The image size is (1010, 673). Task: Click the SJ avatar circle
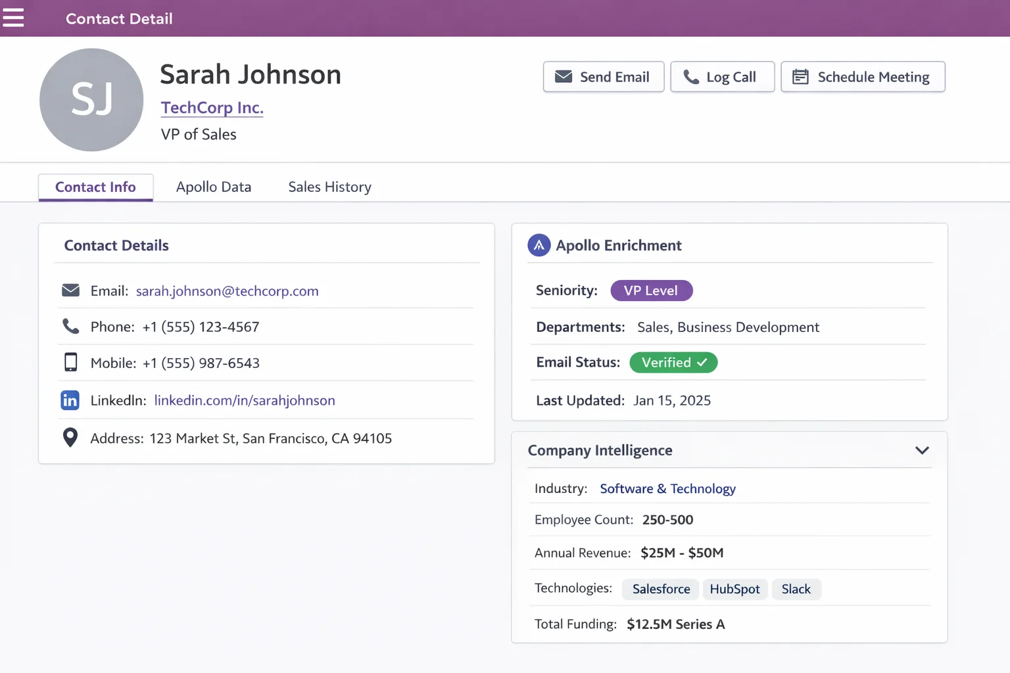[91, 100]
